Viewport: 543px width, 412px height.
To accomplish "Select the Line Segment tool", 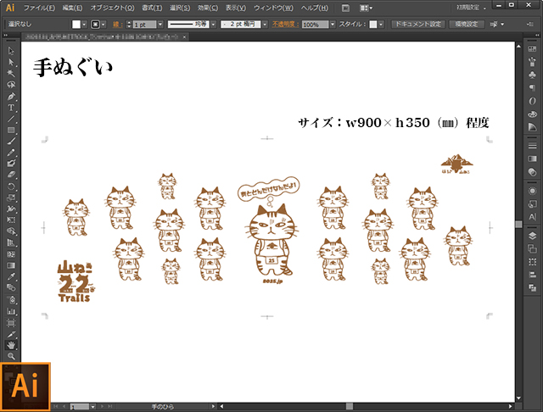I will tap(11, 119).
